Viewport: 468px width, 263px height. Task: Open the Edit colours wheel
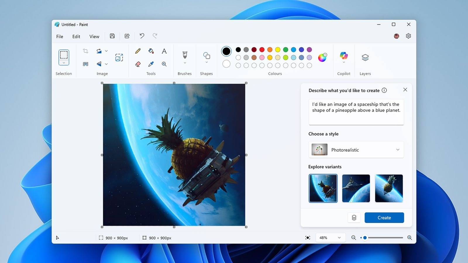click(x=322, y=58)
